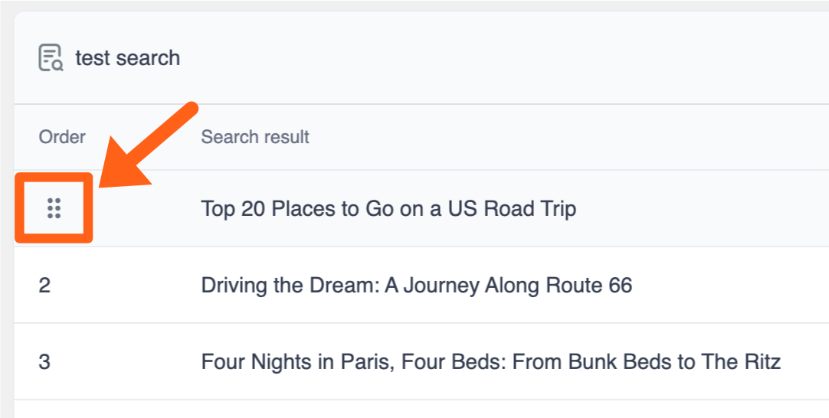Click the search document icon beside test search

[x=51, y=58]
